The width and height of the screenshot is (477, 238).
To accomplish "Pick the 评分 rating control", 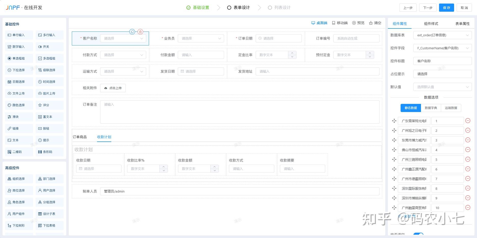I will (50, 105).
